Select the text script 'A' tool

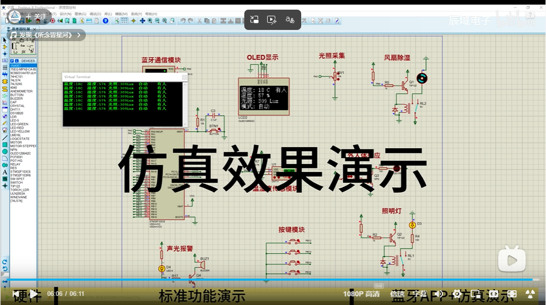pos(5,172)
